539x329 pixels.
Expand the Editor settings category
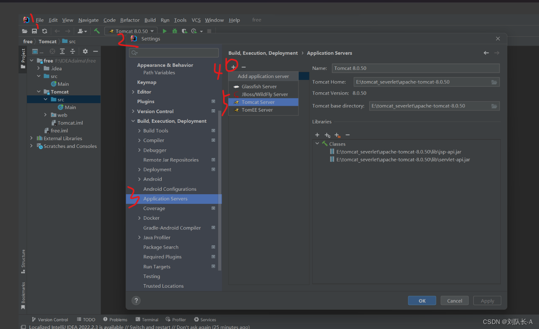click(x=133, y=92)
